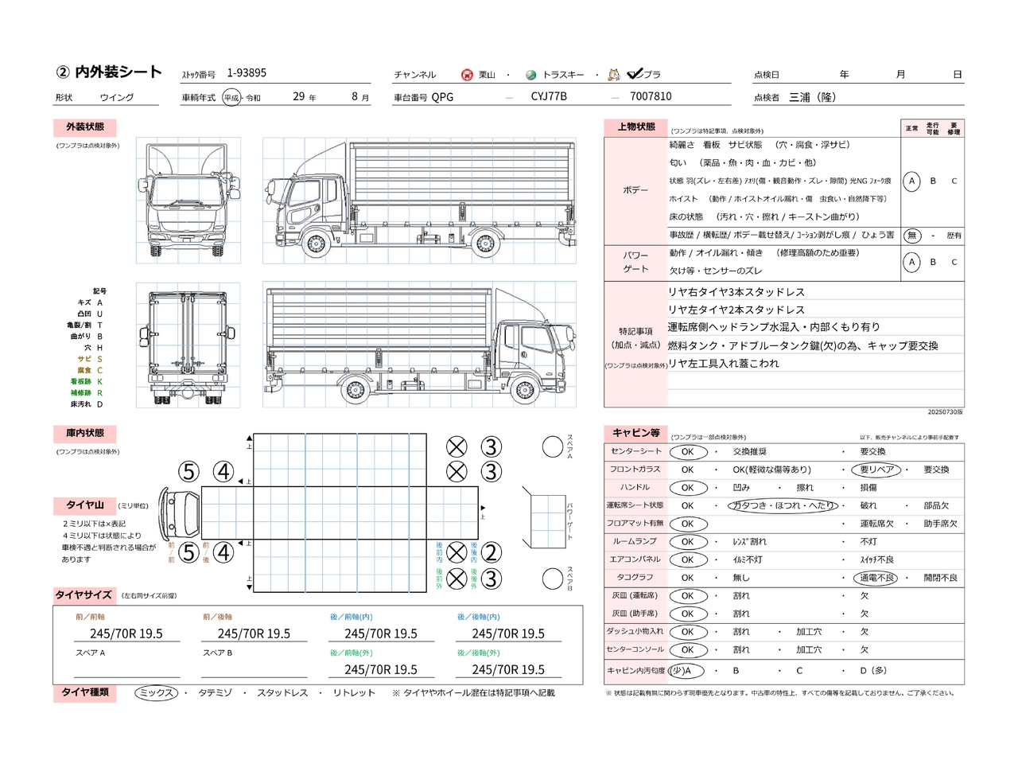Choose the circled ミックス tire type
This screenshot has height=764, width=1018.
156,693
